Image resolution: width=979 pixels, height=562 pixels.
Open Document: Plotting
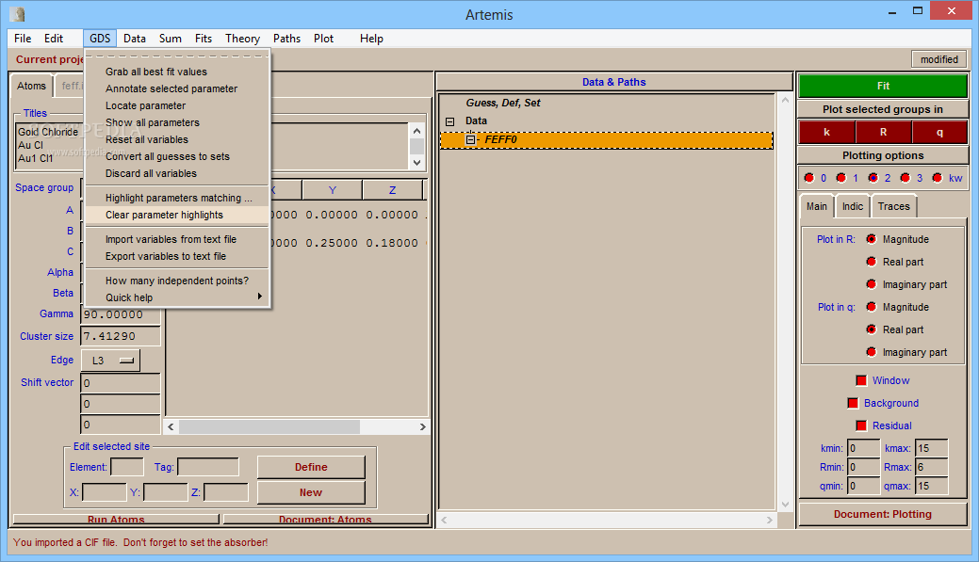[x=883, y=514]
